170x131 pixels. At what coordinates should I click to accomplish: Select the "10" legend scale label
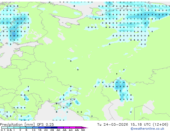click(34, 130)
